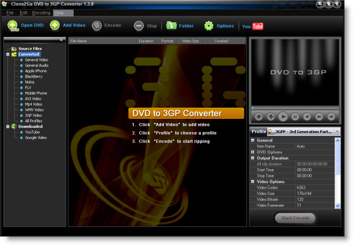Select Mp4 Video in tree
This screenshot has height=245, width=353.
click(33, 104)
